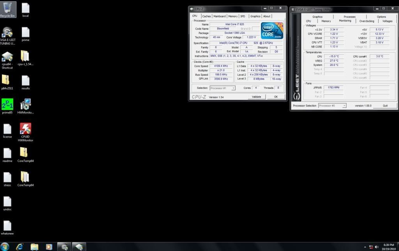Switch to the CPU tab in E-LEET
Viewport: 399px width, 251px height.
309,21
